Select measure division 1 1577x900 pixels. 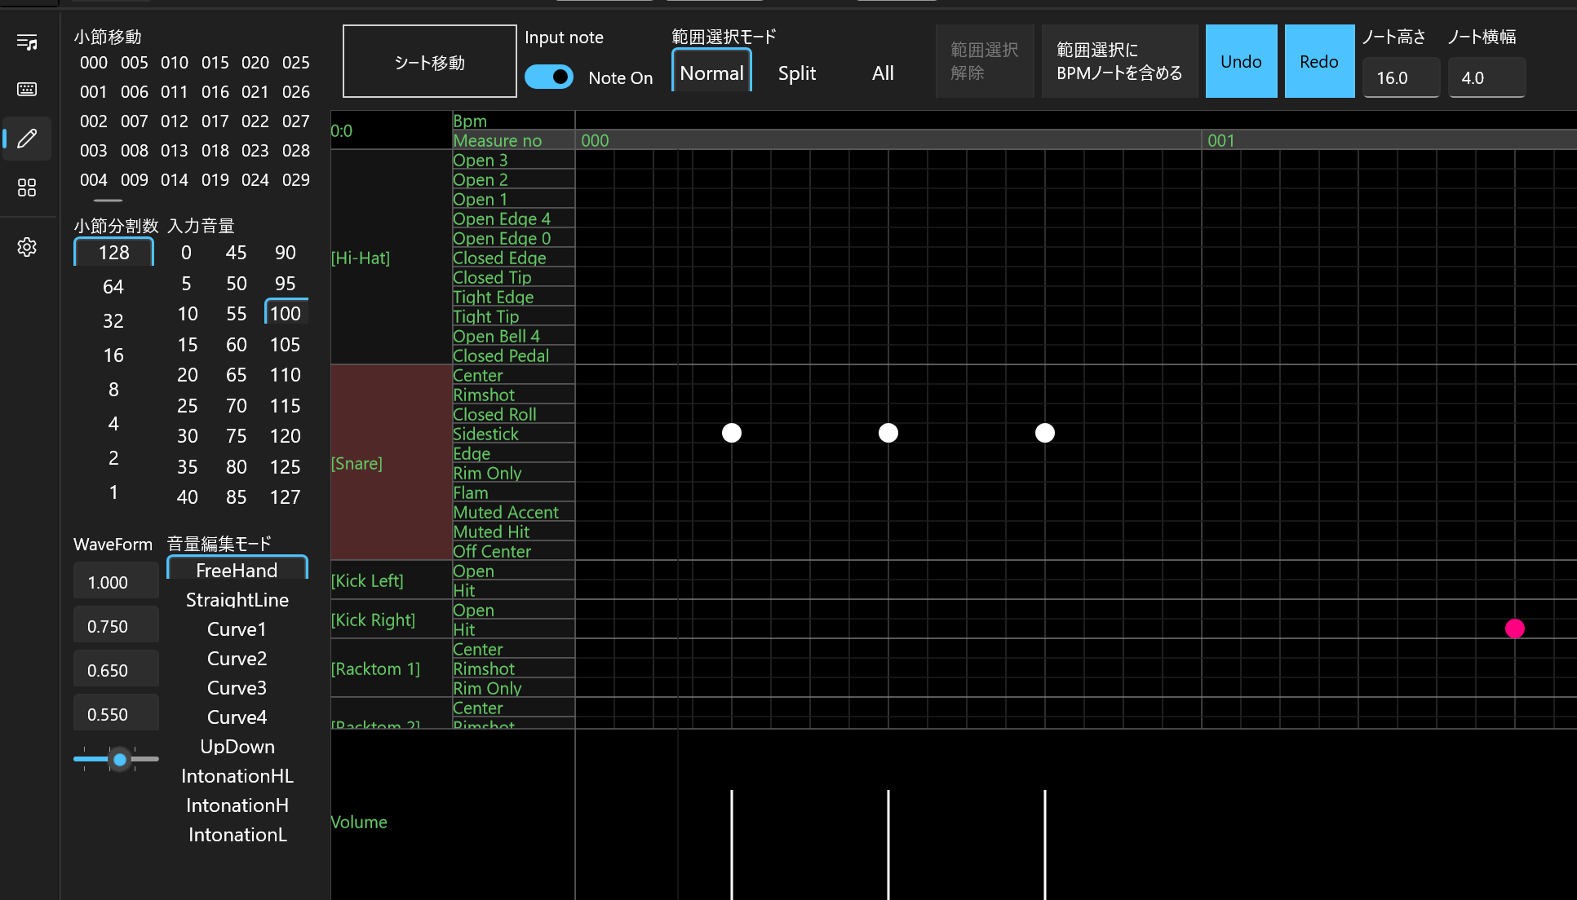point(113,492)
